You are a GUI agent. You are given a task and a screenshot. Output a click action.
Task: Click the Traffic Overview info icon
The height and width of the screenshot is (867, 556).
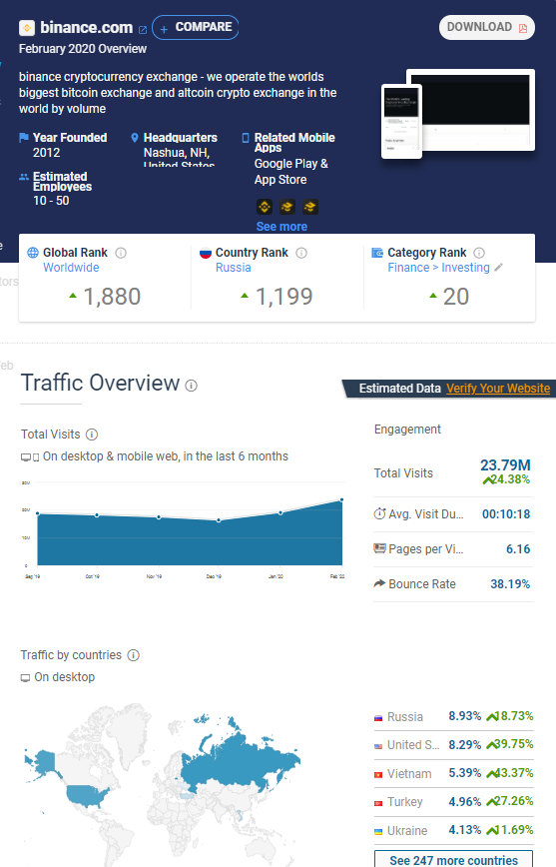pos(192,386)
